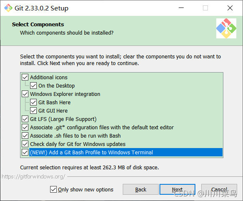Toggle the Git GUI Here checkbox
The image size is (243, 201).
(33, 111)
